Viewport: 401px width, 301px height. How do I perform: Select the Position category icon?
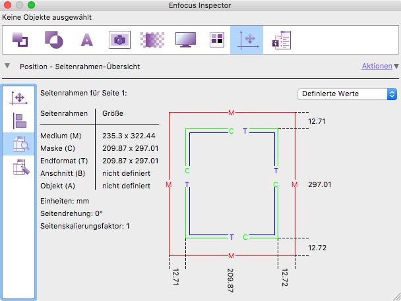tap(247, 40)
